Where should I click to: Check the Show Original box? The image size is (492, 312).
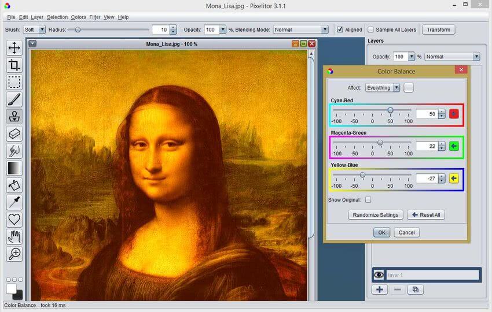coord(368,199)
